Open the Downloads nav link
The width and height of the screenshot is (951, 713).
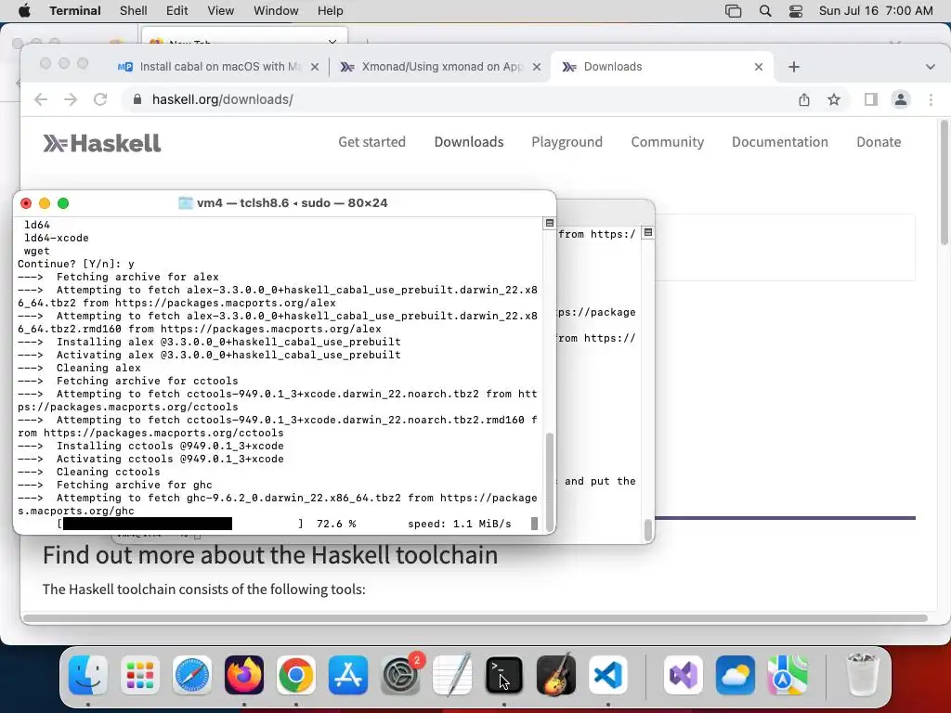pyautogui.click(x=469, y=142)
